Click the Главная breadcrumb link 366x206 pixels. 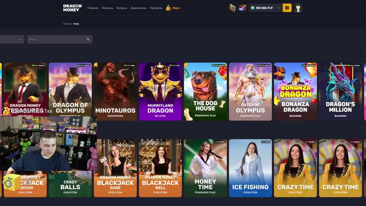click(67, 24)
